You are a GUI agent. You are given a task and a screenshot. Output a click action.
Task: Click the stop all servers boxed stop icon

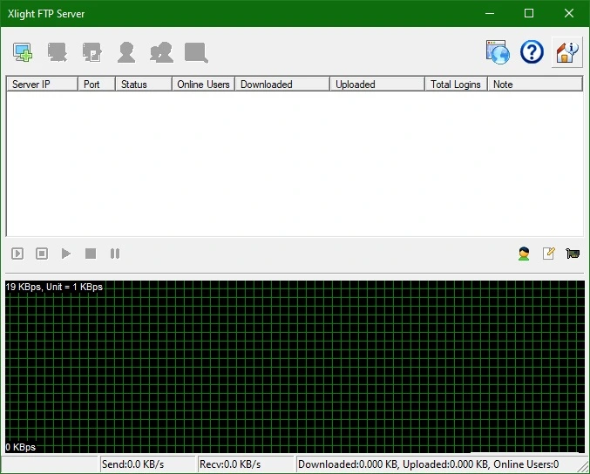point(42,254)
